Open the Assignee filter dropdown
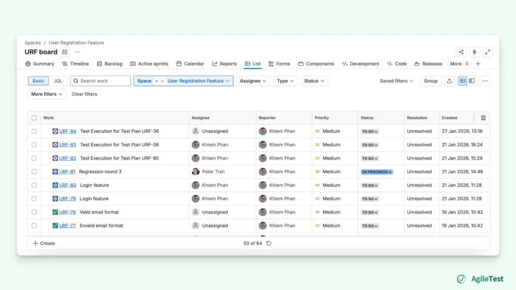The width and height of the screenshot is (516, 290). tap(253, 81)
